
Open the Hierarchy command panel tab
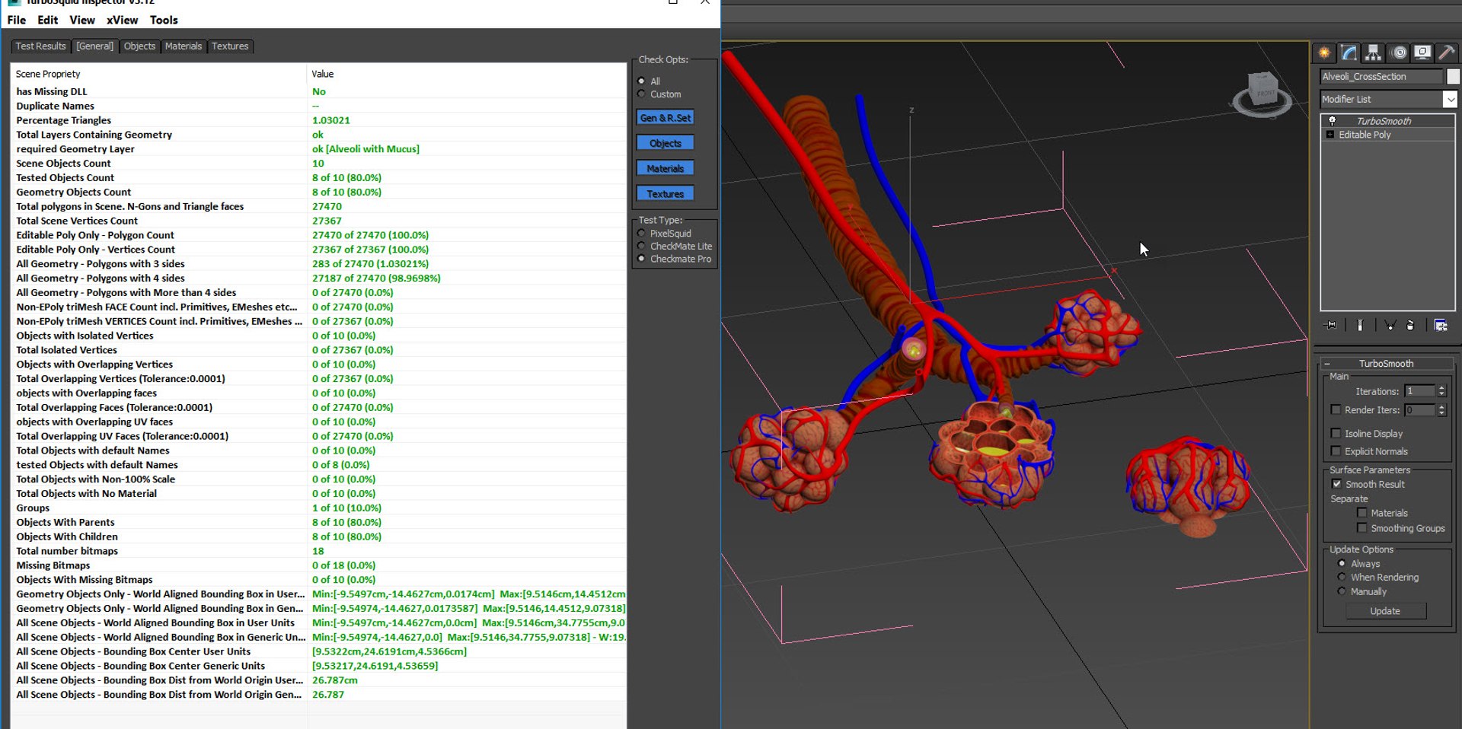tap(1373, 53)
